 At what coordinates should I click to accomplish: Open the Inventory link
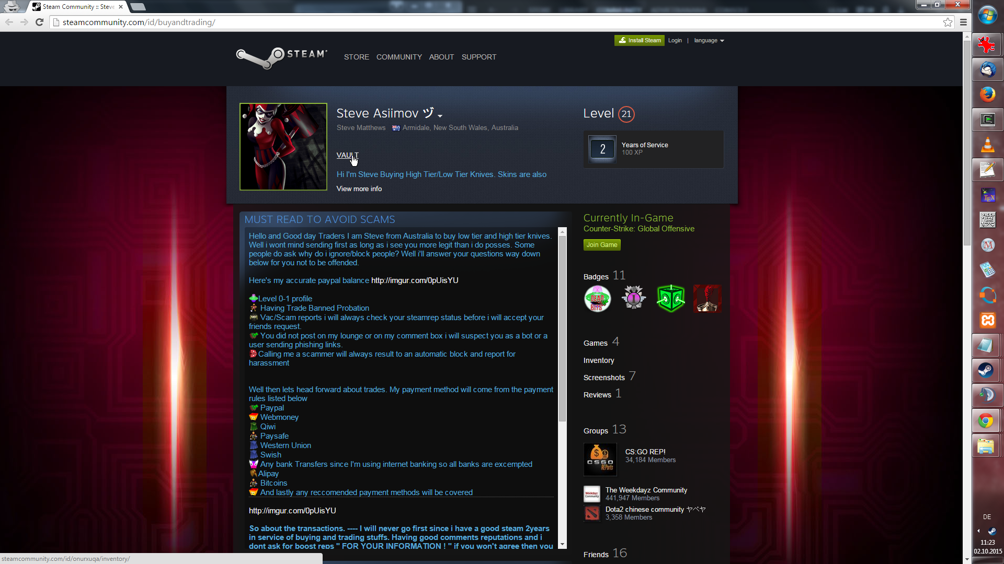pyautogui.click(x=599, y=361)
